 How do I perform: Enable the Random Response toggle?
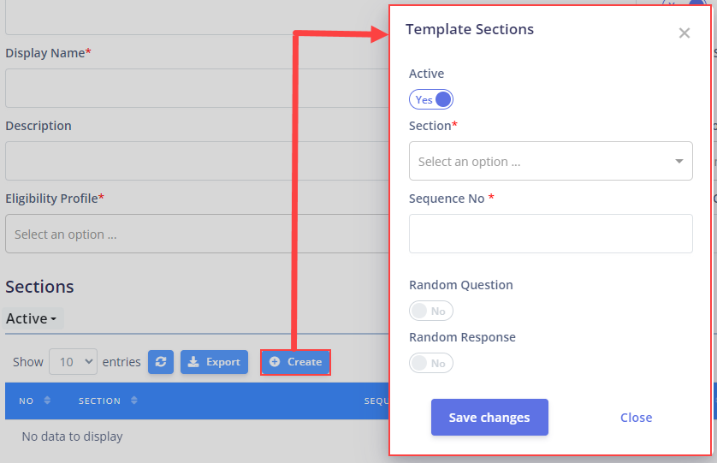tap(430, 363)
